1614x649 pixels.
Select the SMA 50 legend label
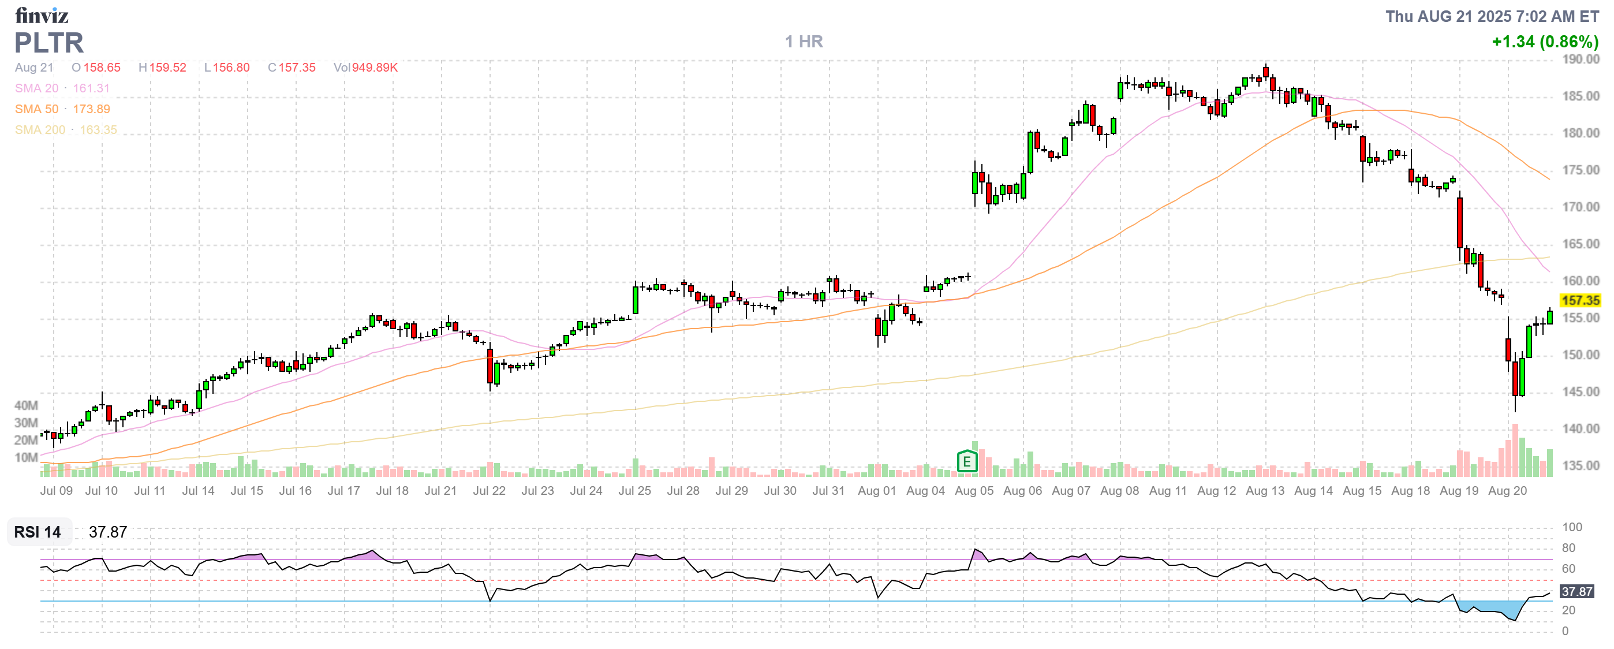(36, 109)
